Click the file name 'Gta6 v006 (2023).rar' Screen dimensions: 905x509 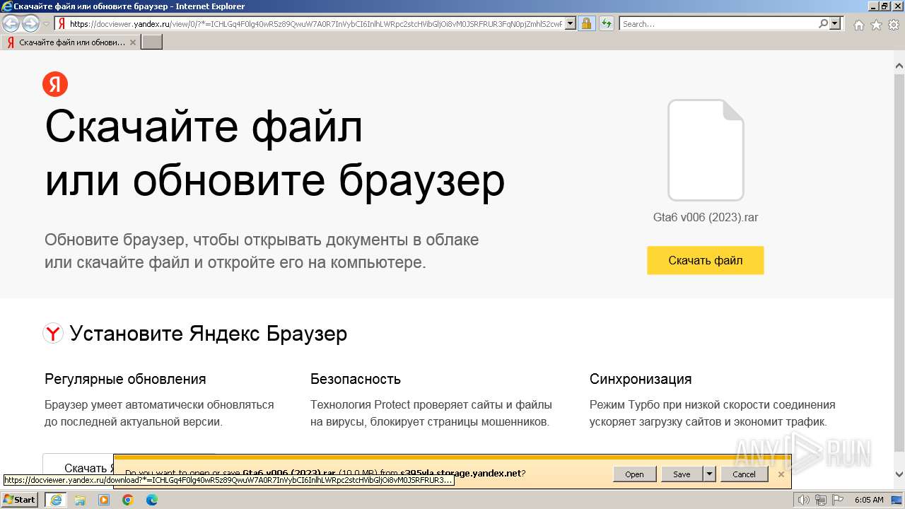coord(706,218)
